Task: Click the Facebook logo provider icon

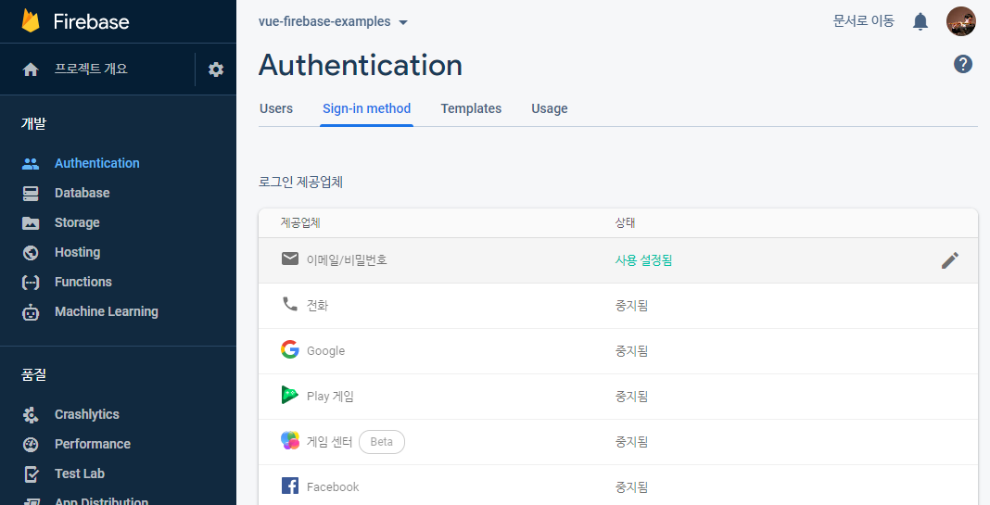Action: tap(290, 486)
